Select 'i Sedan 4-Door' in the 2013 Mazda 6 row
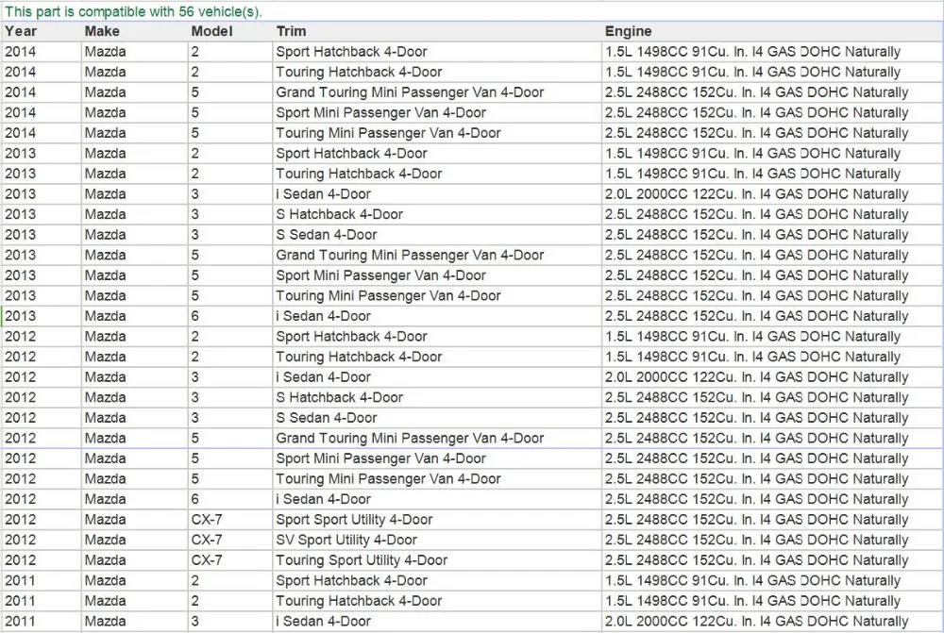Screen dimensions: 944x633 [323, 317]
